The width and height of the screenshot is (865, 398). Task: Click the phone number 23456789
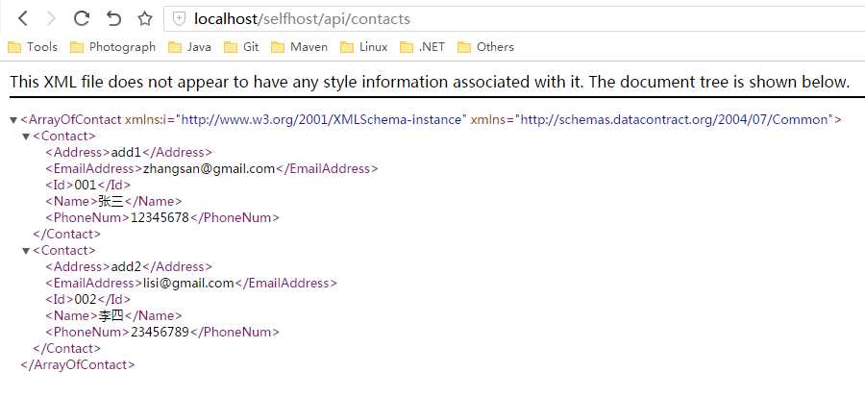point(160,332)
